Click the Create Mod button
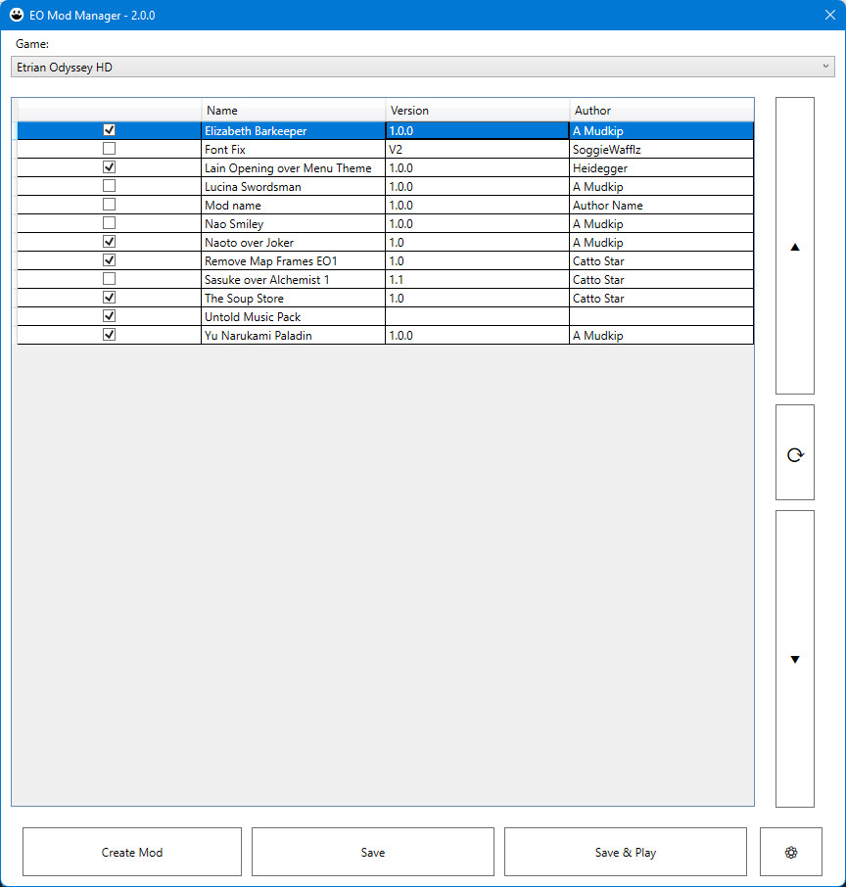 (x=131, y=852)
